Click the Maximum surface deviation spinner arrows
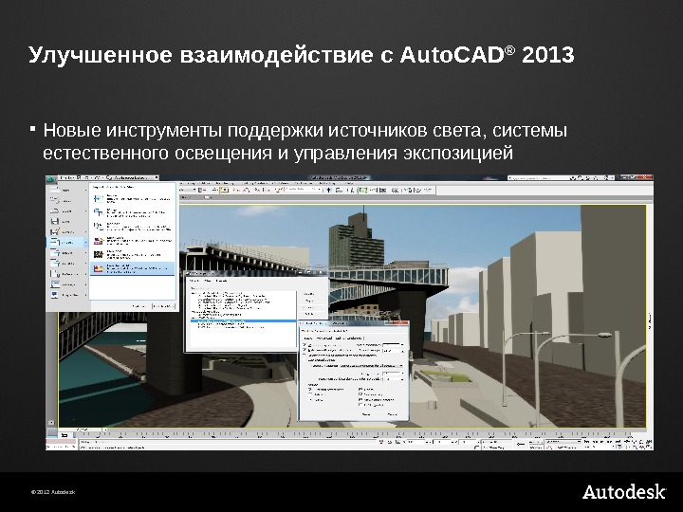This screenshot has width=683, height=512. click(402, 379)
